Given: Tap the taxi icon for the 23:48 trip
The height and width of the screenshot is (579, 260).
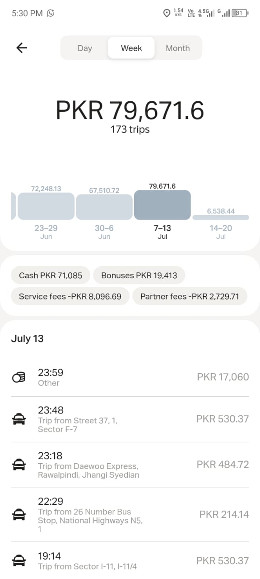Looking at the screenshot, I should (x=19, y=419).
